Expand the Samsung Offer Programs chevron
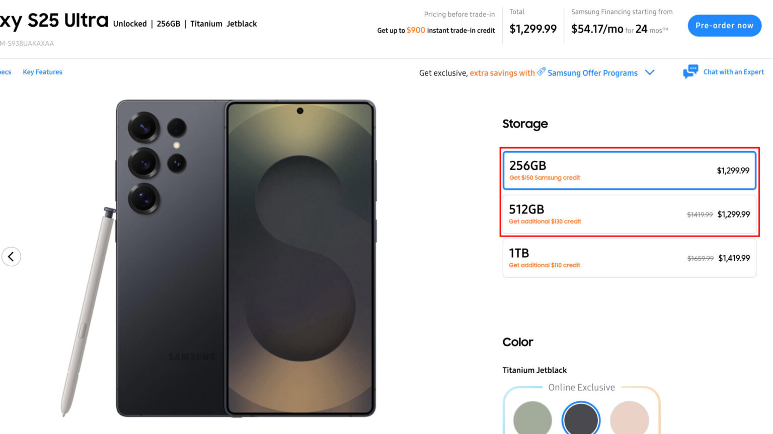This screenshot has height=434, width=773. (x=650, y=72)
